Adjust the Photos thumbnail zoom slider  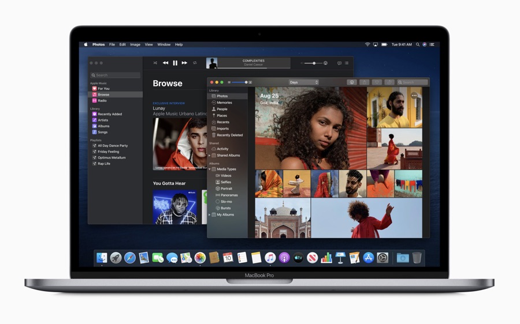coord(239,82)
